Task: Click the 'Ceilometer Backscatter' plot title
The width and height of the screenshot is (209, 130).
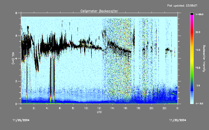Action: pyautogui.click(x=99, y=11)
